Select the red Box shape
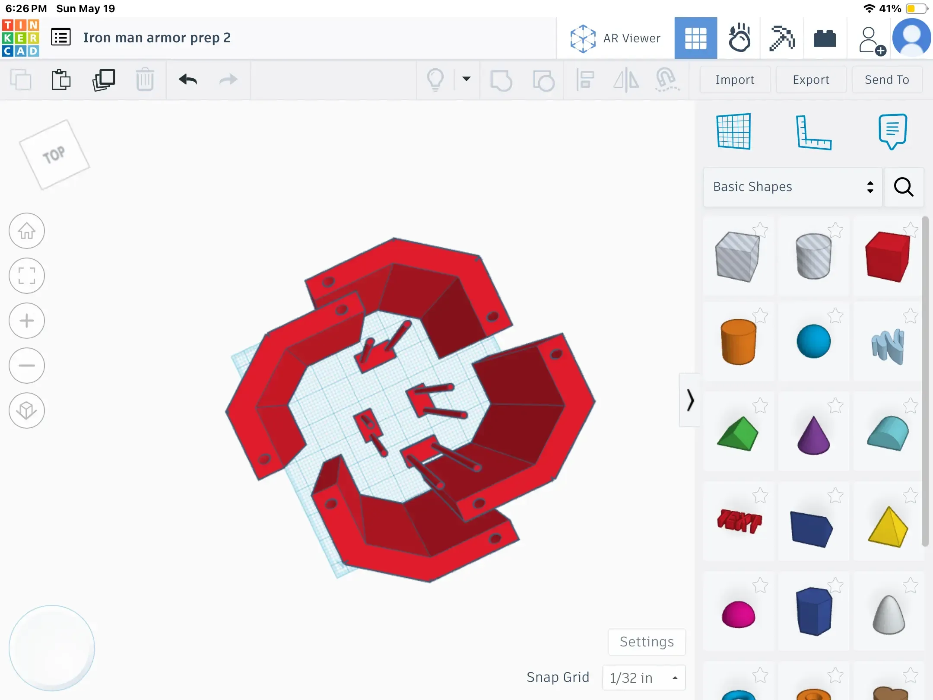 888,257
